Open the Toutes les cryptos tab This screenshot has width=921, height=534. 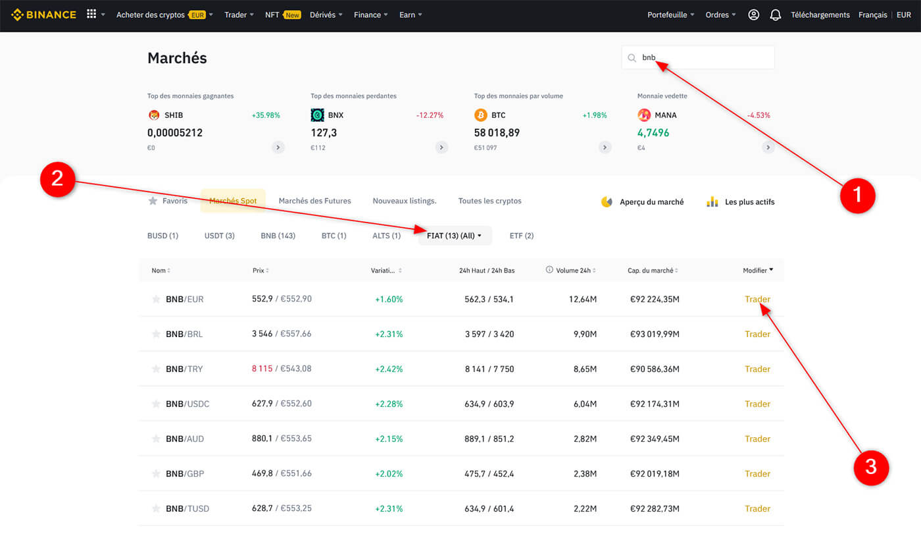coord(490,201)
